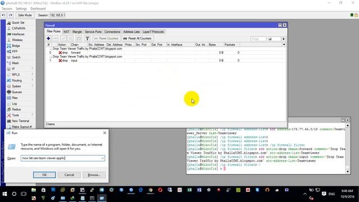Open the Dashboard menu
Viewport: 359px width, 202px height.
[x=38, y=8]
